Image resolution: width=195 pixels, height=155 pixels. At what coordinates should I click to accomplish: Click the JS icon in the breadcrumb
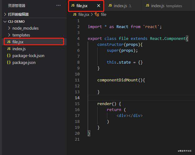click(75, 14)
